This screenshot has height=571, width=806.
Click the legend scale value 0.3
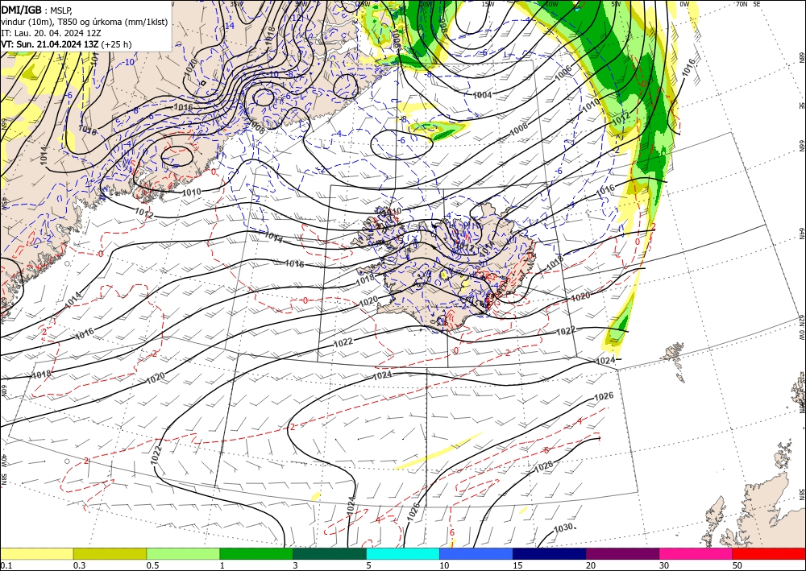click(79, 565)
